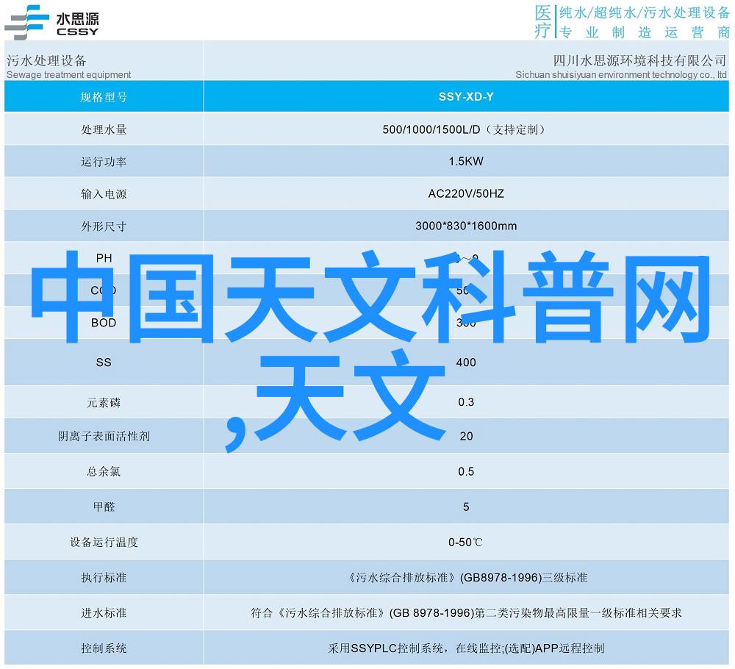Select the SS row label

tap(104, 362)
